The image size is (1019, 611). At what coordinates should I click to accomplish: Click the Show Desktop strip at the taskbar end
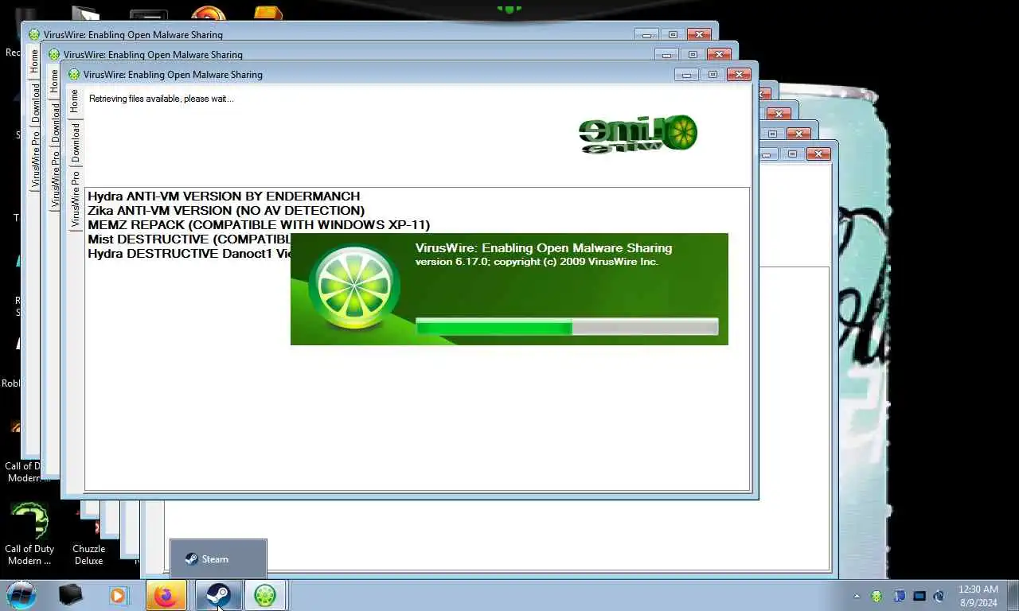point(1013,595)
